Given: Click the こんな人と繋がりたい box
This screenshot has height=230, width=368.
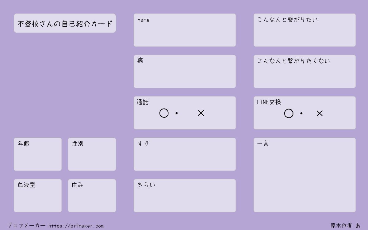Looking at the screenshot, I should tap(305, 30).
